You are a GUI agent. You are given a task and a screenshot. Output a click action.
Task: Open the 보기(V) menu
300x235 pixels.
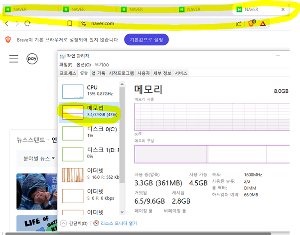click(102, 65)
